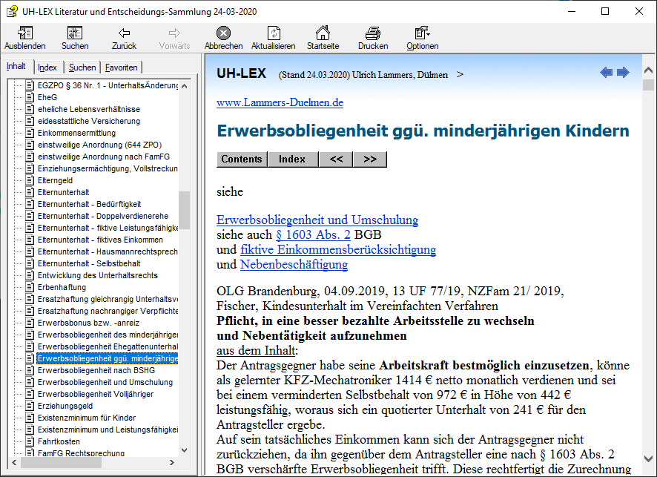Image resolution: width=657 pixels, height=477 pixels.
Task: Go to Startseite home icon
Action: click(x=323, y=33)
